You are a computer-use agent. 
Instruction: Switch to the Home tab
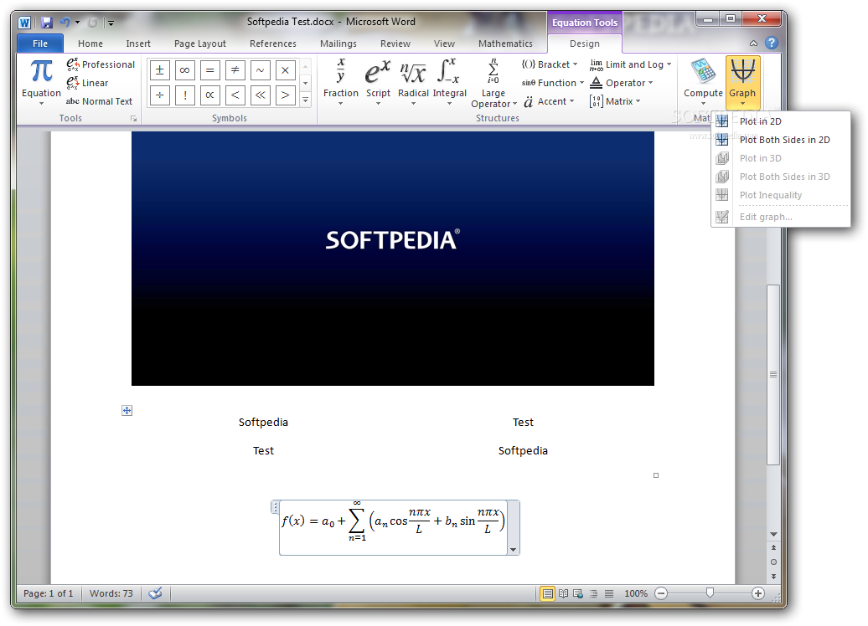pyautogui.click(x=90, y=44)
